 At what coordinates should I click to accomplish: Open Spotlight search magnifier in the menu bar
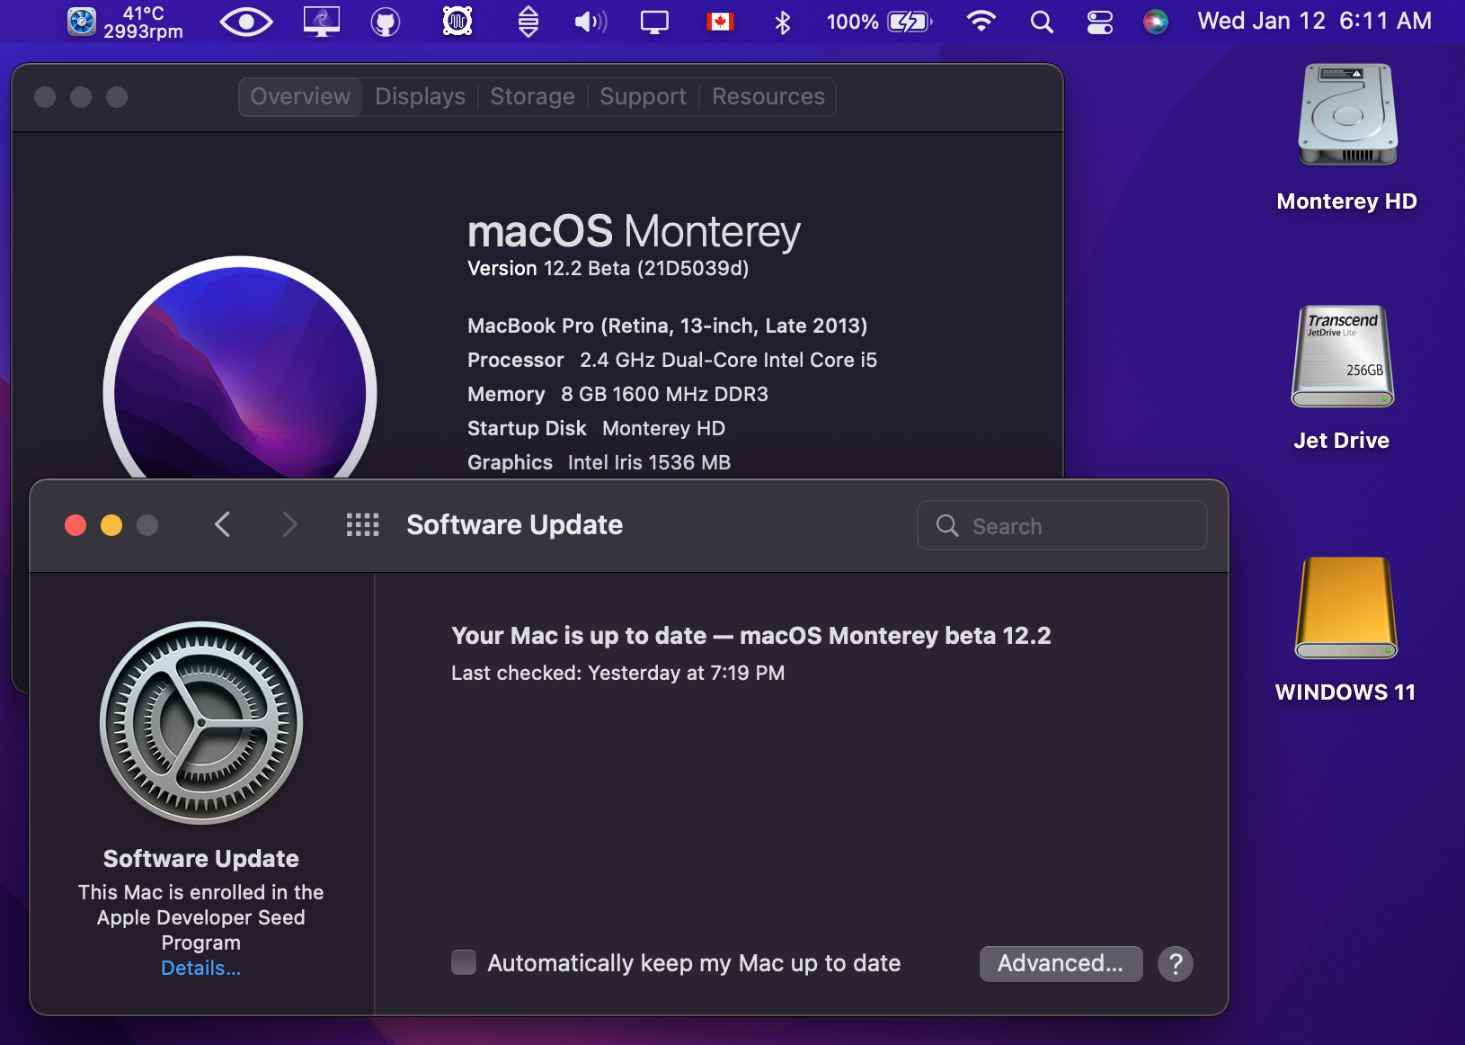click(x=1042, y=22)
